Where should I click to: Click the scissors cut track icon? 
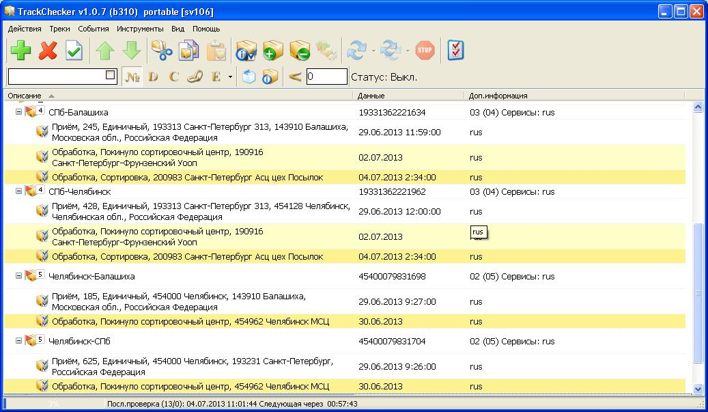click(161, 51)
